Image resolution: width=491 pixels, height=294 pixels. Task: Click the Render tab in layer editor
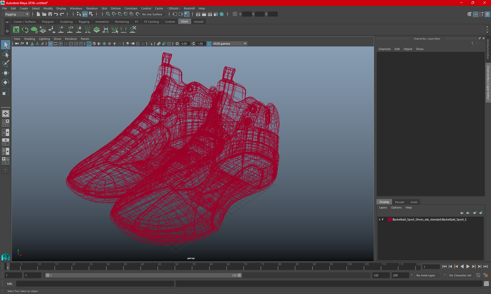(400, 202)
